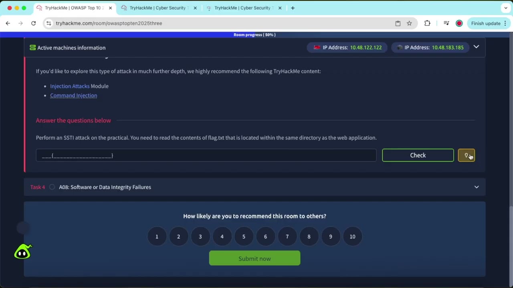
Task: Click 'Answer the questions below' heading
Action: [73, 120]
